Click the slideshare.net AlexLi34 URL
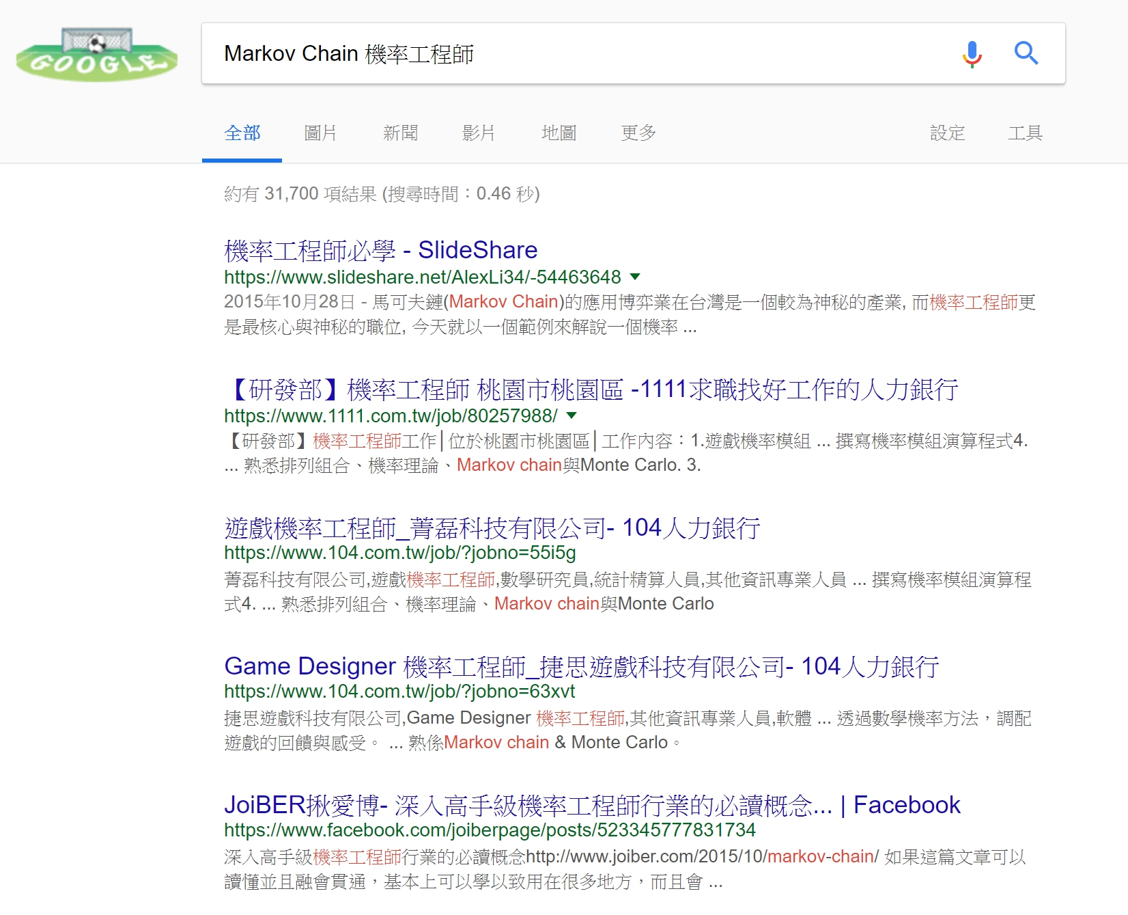 coord(423,277)
